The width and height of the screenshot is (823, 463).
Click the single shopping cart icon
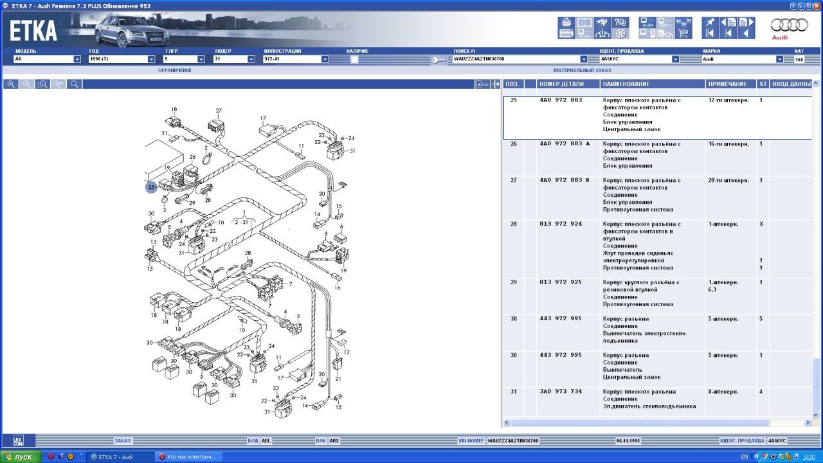tap(683, 33)
